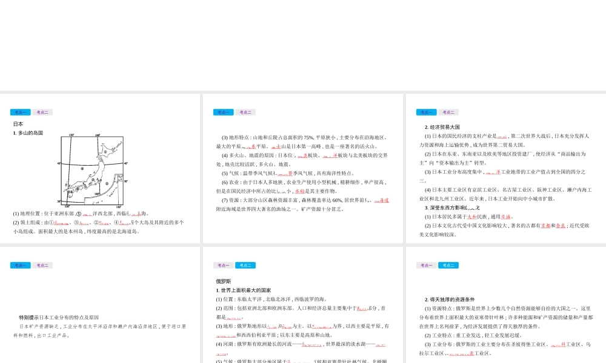
Task: Click the heading 1. 多山的岛国
Action: pyautogui.click(x=28, y=132)
